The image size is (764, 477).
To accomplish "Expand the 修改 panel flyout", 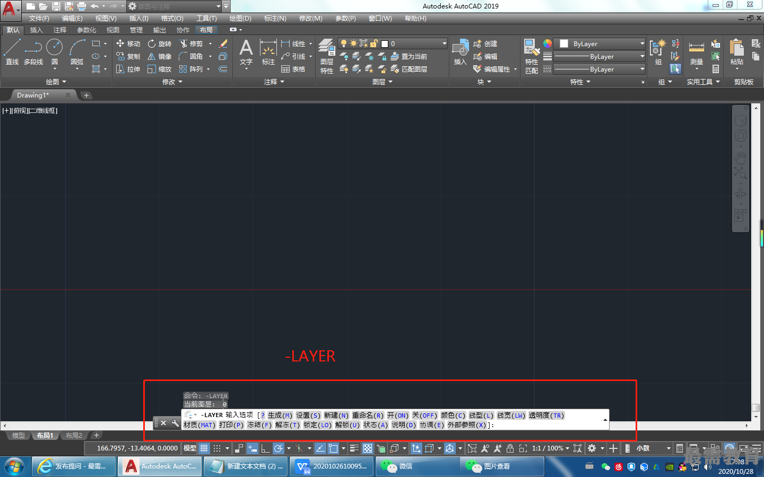I will click(x=172, y=82).
